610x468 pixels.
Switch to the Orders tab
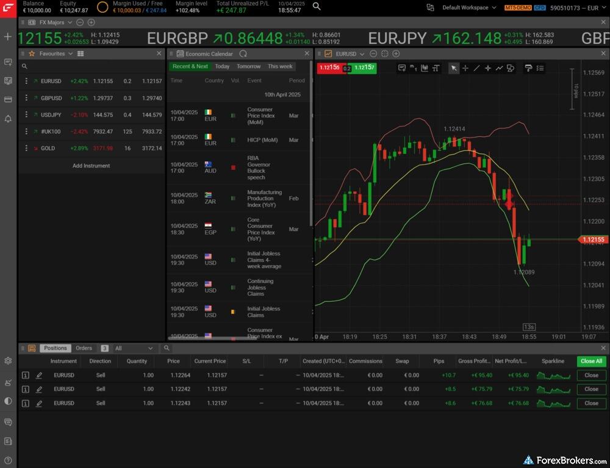84,348
